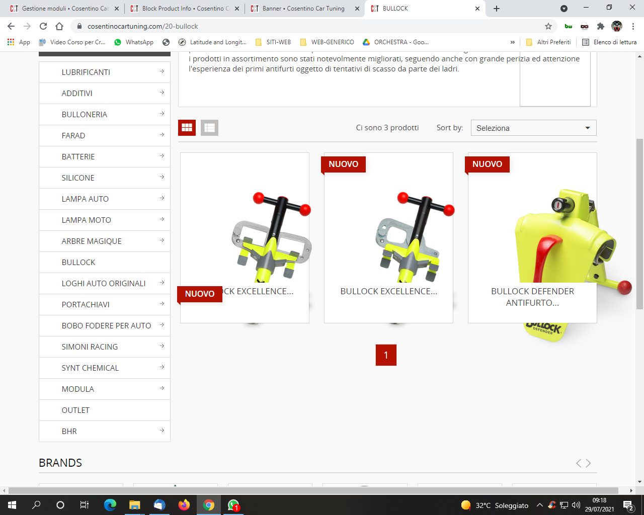Open the LOGHI AUTO ORIGINALI category
This screenshot has width=644, height=515.
104,284
